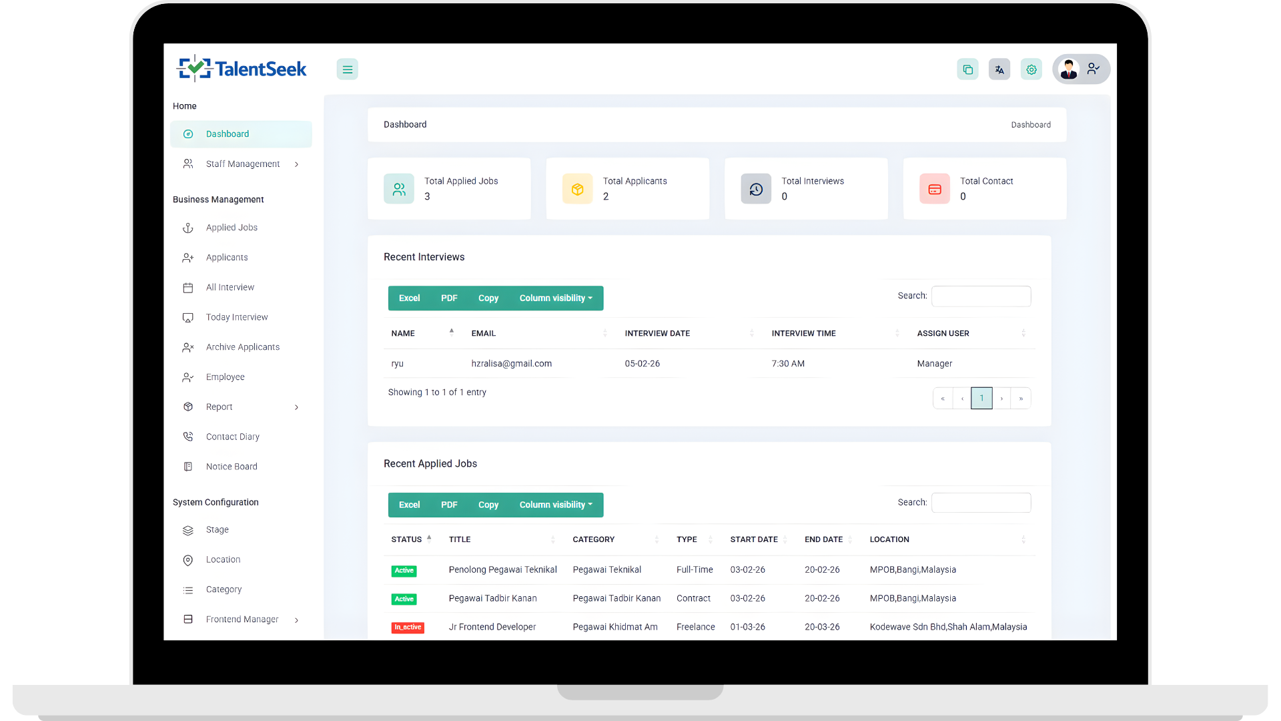This screenshot has height=721, width=1281.
Task: Click Total Contact card icon
Action: [934, 189]
